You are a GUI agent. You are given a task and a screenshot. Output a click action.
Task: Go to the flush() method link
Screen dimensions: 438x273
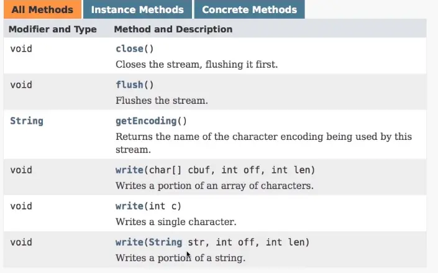(x=129, y=85)
